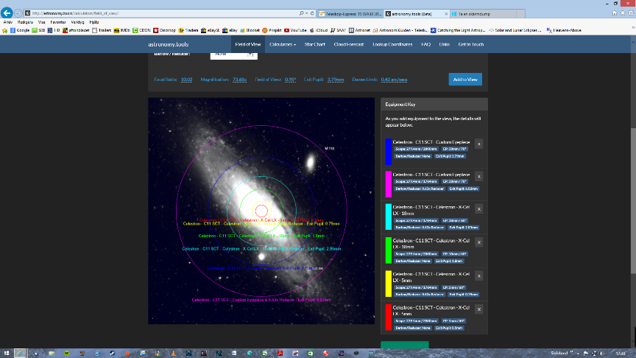Image resolution: width=636 pixels, height=358 pixels.
Task: Open Steam from the taskbar
Action: [112, 353]
